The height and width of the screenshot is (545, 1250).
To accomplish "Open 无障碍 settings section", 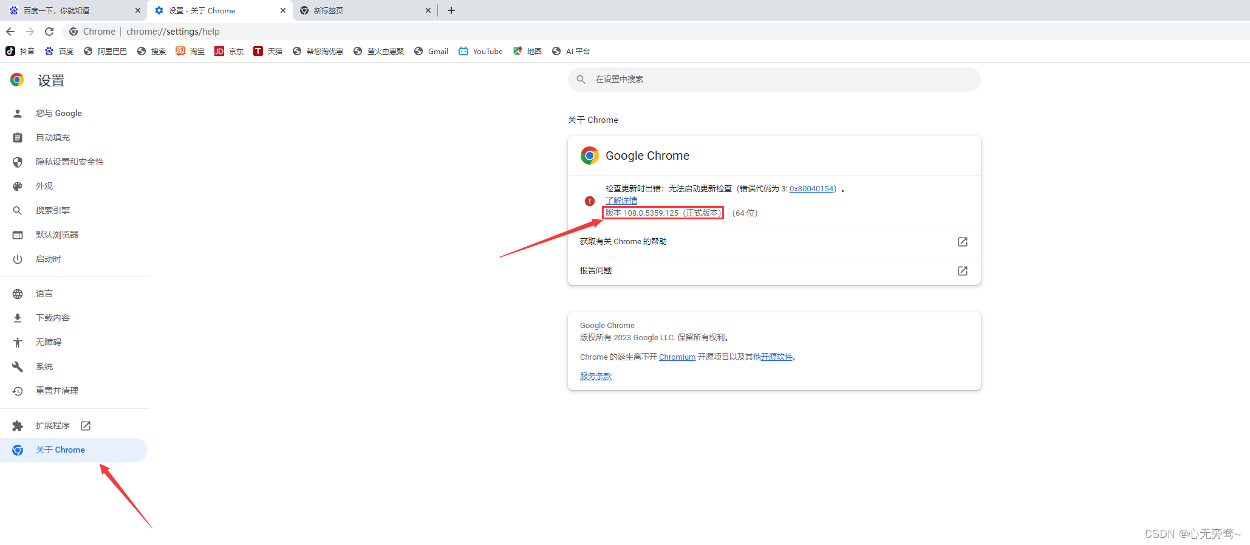I will pos(74,342).
